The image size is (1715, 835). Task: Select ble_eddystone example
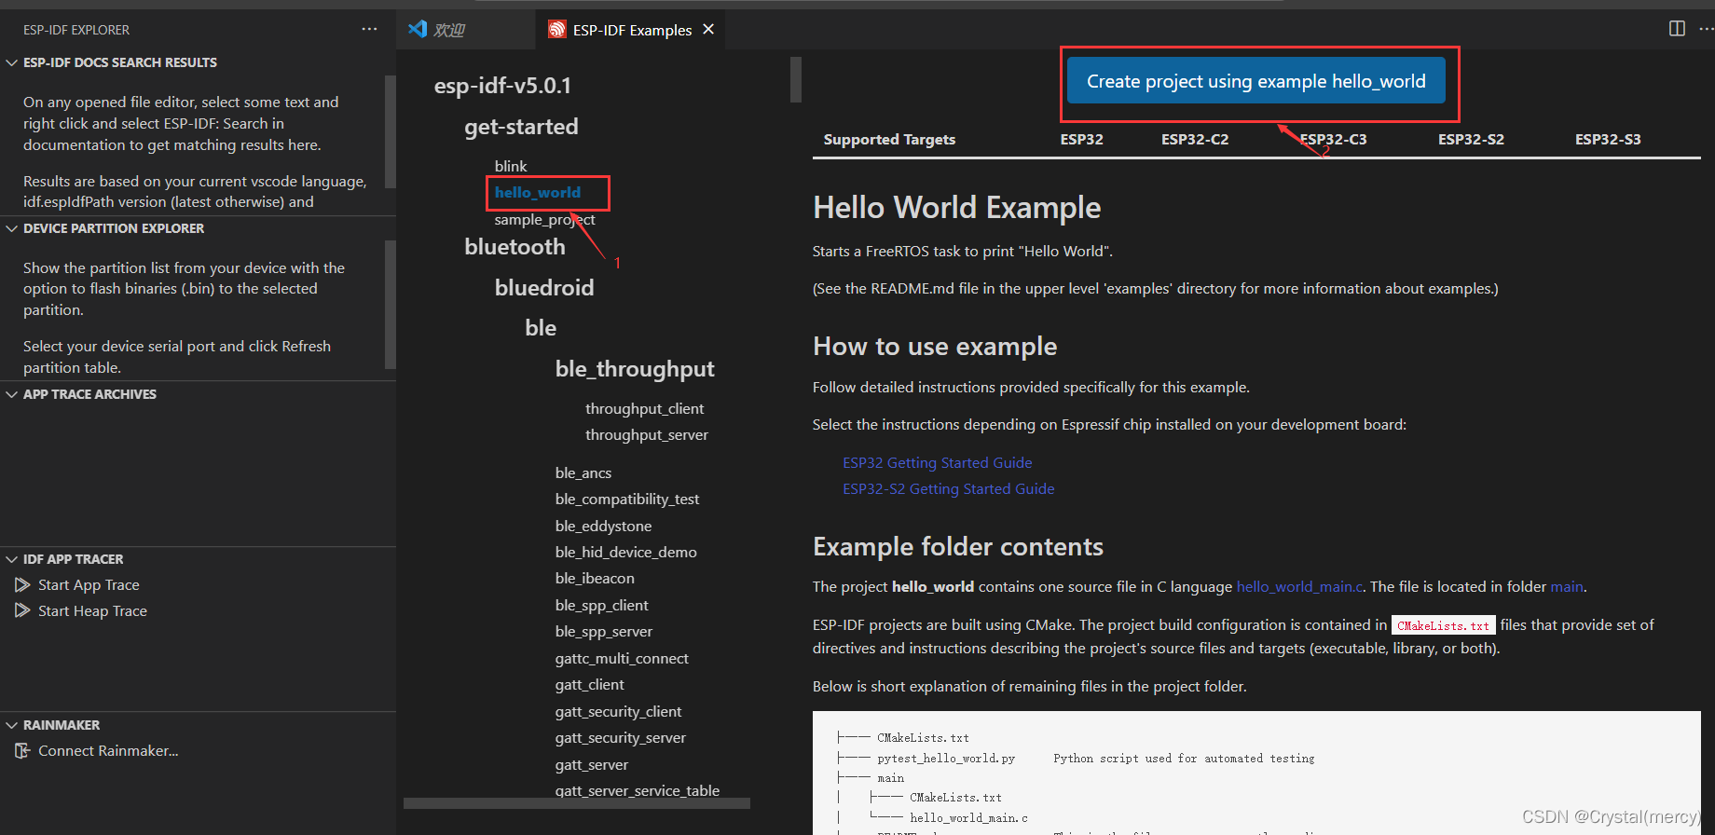603,526
